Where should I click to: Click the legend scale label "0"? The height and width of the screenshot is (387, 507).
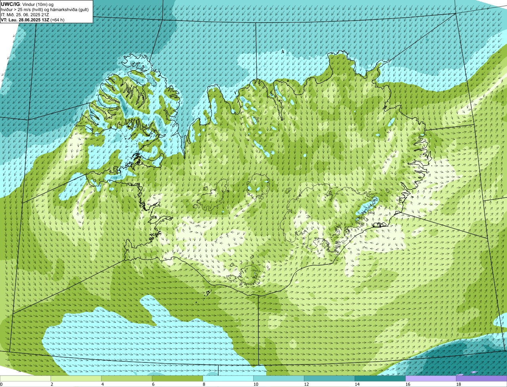coord(1,384)
